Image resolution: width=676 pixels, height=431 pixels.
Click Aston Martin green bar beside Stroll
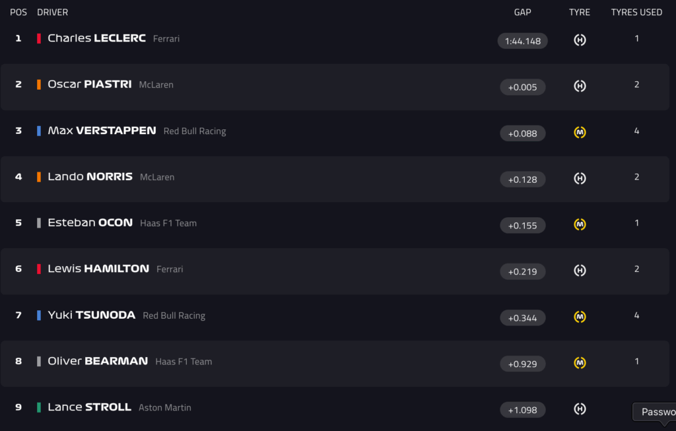click(x=39, y=407)
